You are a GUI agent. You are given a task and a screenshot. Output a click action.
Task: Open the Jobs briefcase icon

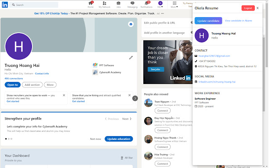(x=119, y=5)
